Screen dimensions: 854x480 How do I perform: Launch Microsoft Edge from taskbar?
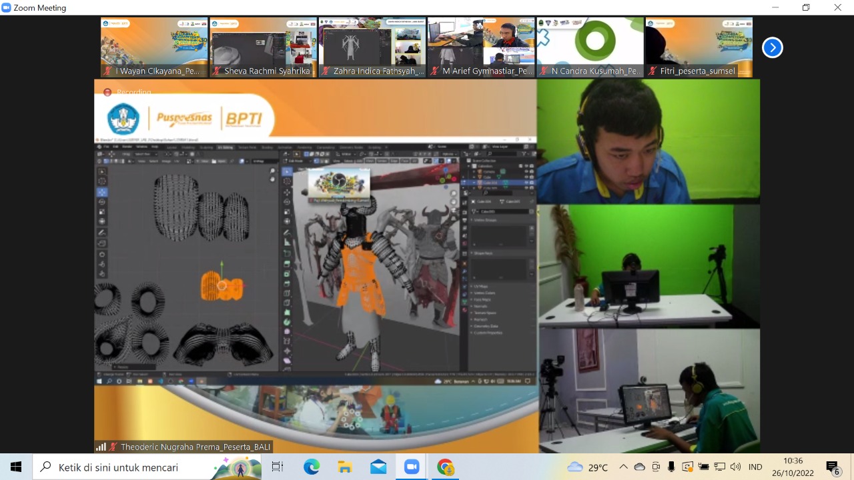tap(312, 467)
